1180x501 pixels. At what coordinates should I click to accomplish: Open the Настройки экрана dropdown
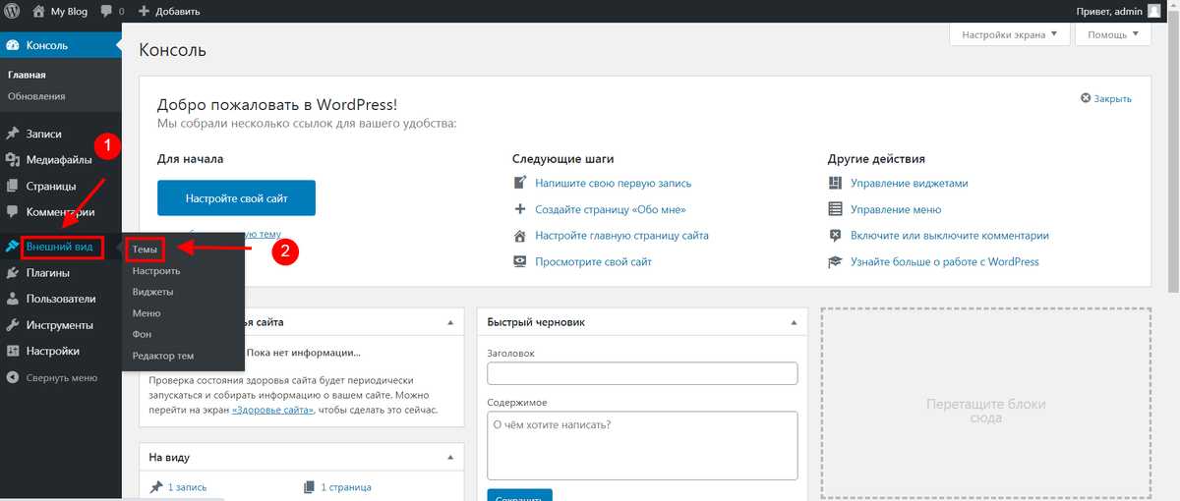click(1009, 34)
